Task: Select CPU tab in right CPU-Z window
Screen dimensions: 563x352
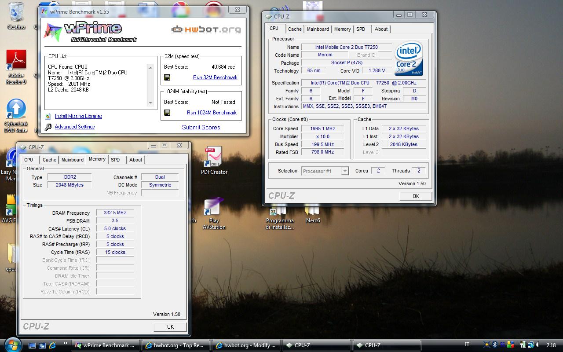Action: point(274,28)
